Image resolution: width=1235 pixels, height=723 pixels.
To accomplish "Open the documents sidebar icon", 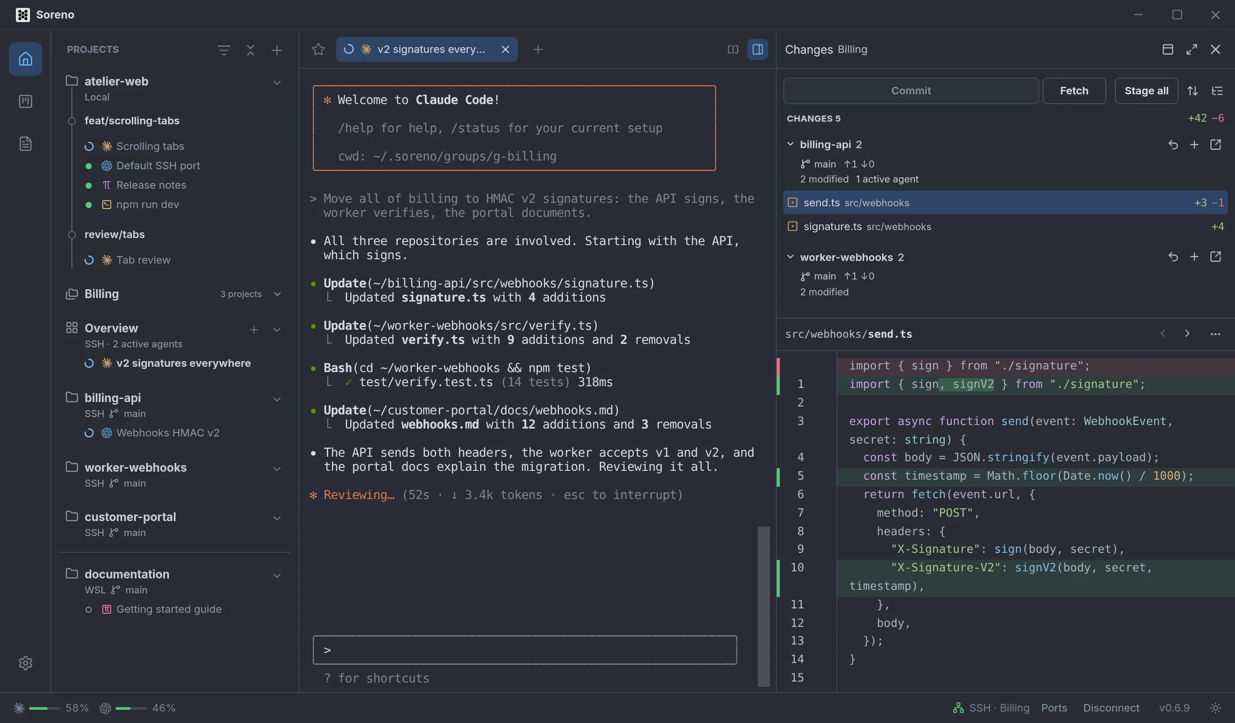I will coord(26,144).
